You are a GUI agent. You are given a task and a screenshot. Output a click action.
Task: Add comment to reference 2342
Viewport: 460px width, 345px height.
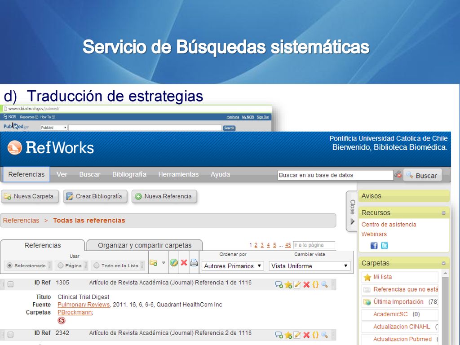(279, 335)
